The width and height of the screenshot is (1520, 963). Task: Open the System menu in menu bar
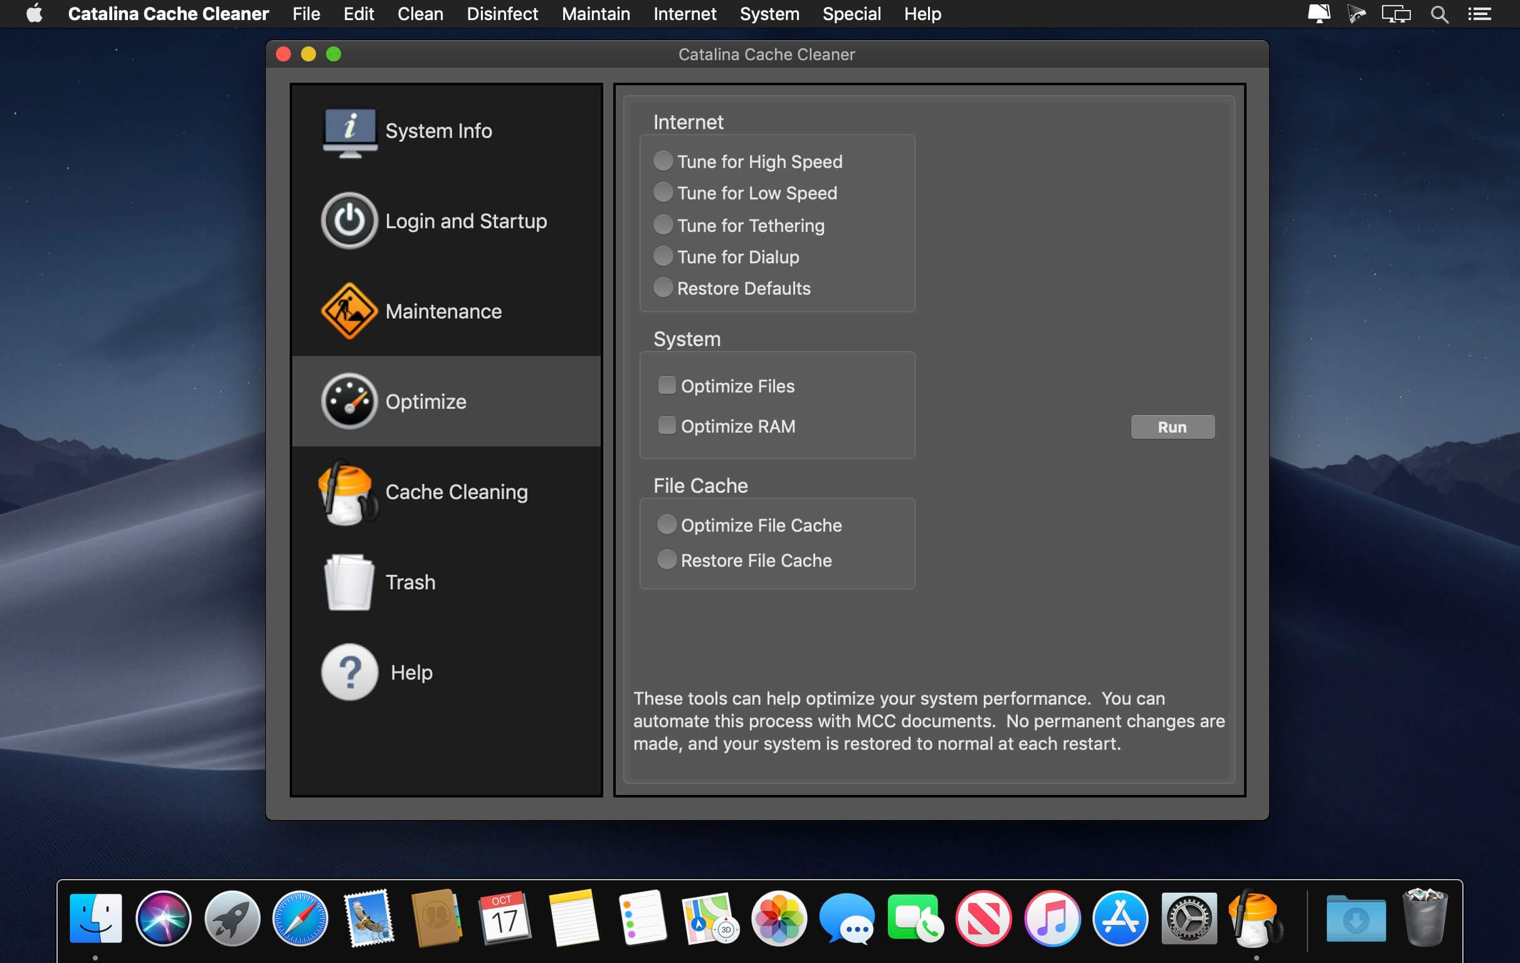click(769, 14)
